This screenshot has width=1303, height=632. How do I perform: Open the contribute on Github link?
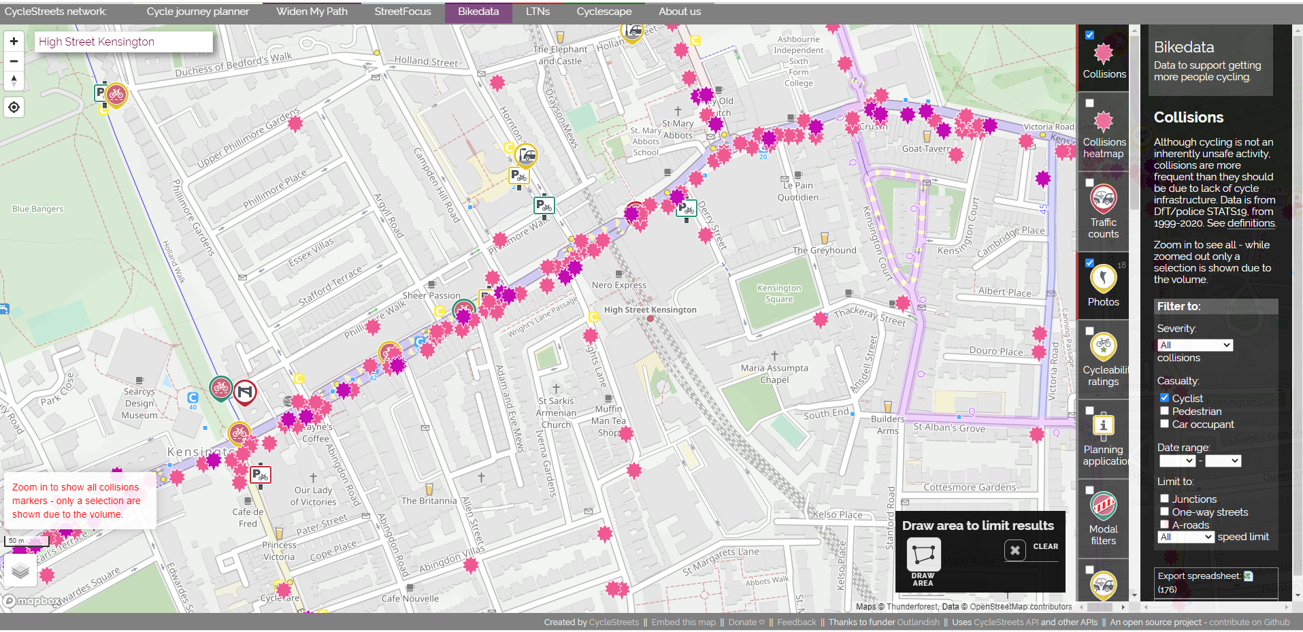[1249, 622]
